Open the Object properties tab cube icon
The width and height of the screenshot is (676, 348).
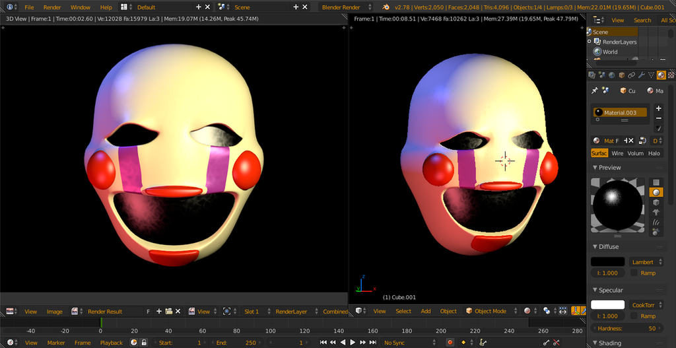coord(622,75)
